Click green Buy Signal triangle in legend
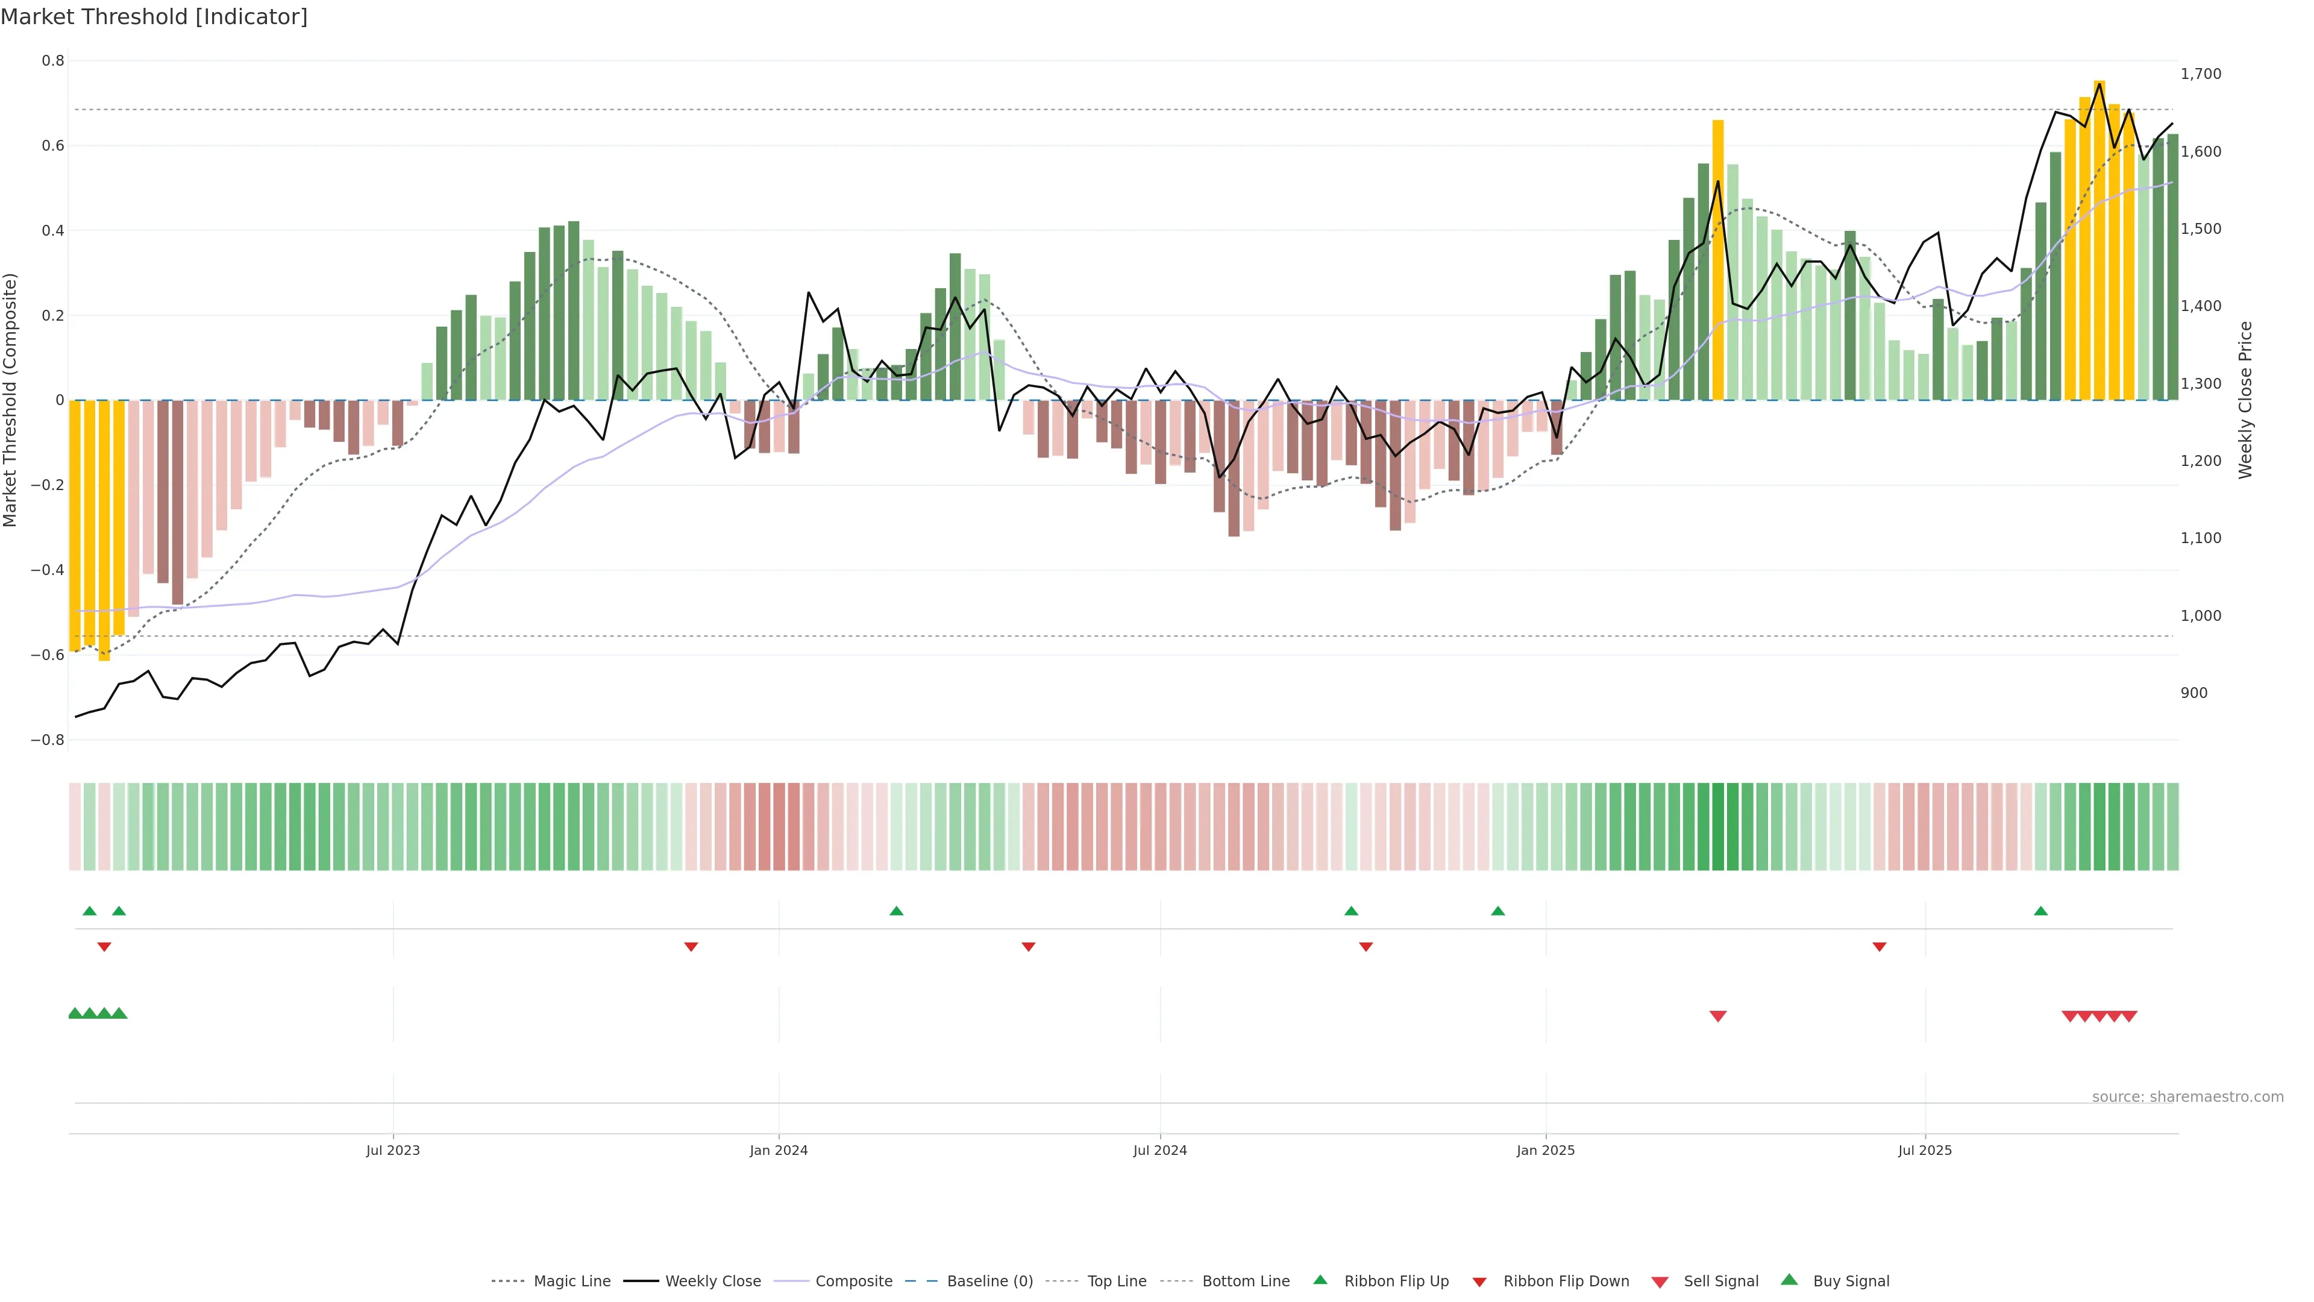 click(x=1789, y=1280)
